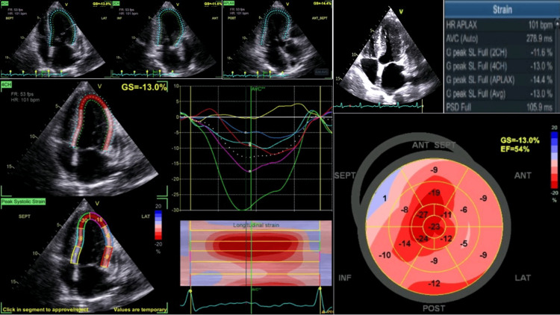Select G peak SL Full (Avg) row

tap(499, 94)
